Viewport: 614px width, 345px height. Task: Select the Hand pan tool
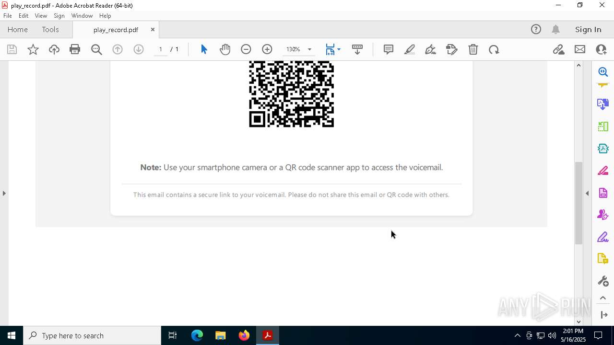click(225, 49)
